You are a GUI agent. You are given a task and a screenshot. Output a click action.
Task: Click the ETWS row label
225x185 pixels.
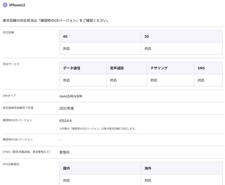tap(27, 152)
